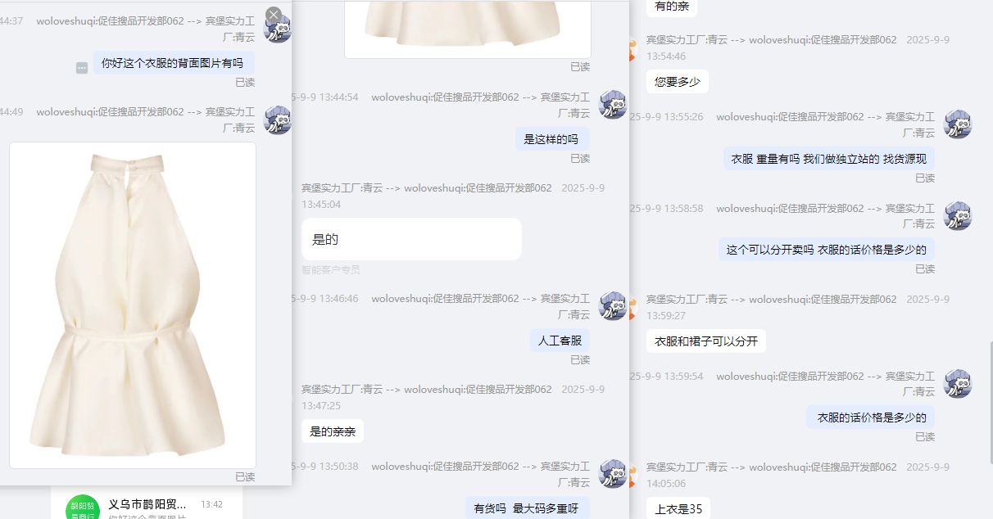Click the orange seller avatar beside 您要多少
The width and height of the screenshot is (993, 519).
[632, 49]
